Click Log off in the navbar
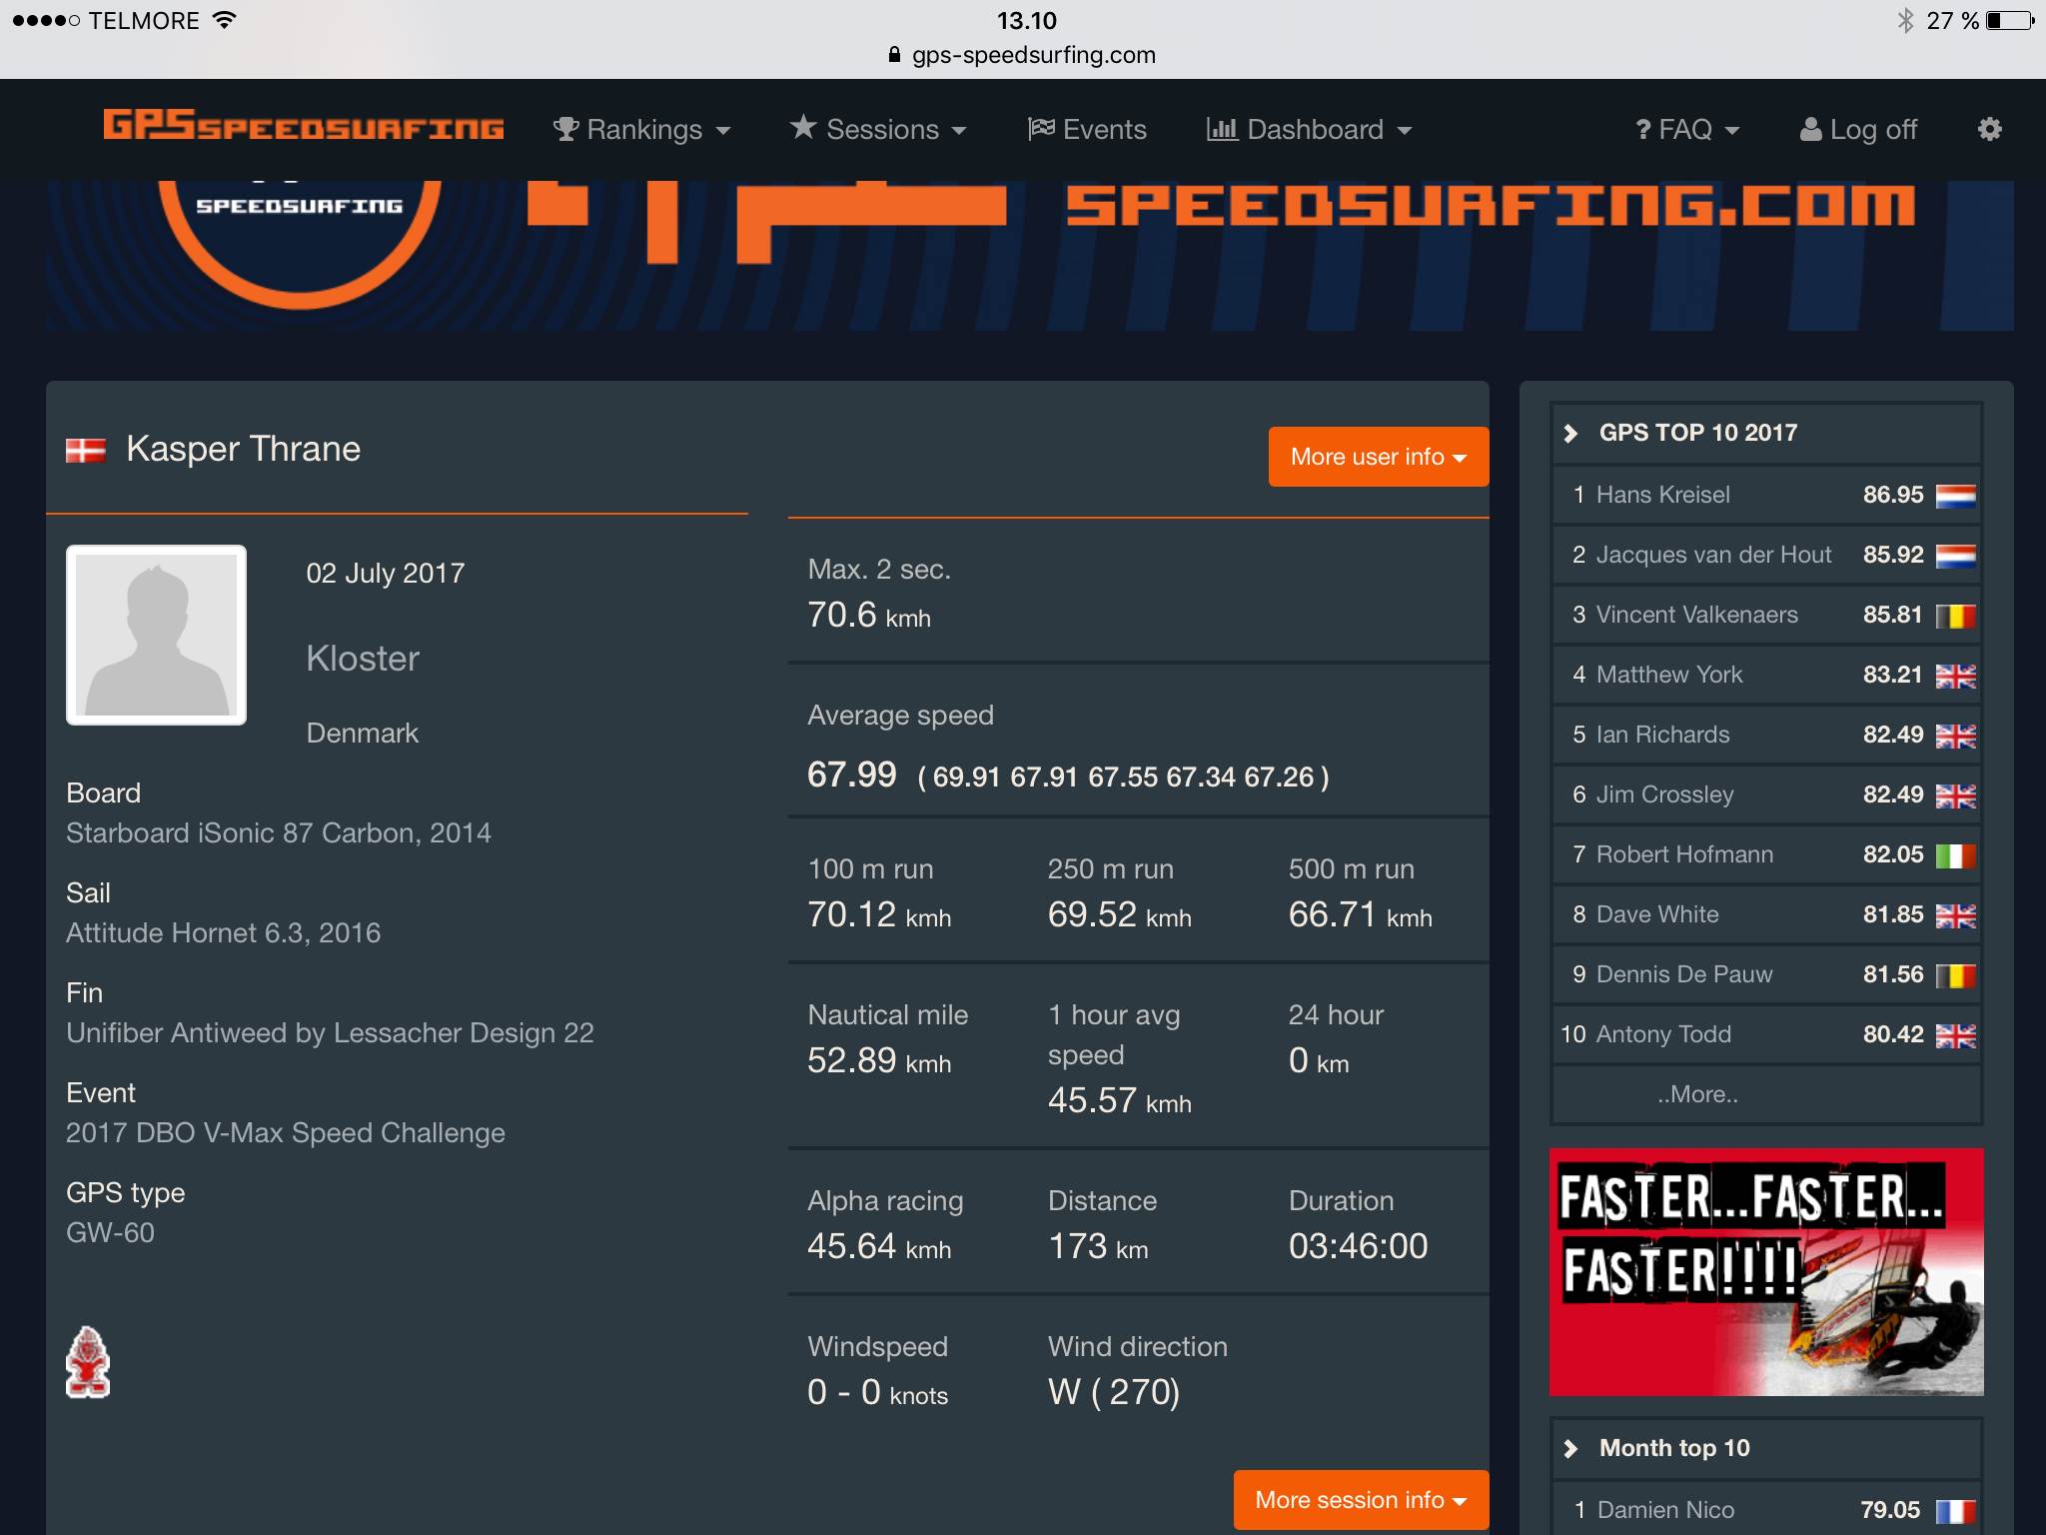Screen dimensions: 2046x1535 click(1858, 130)
